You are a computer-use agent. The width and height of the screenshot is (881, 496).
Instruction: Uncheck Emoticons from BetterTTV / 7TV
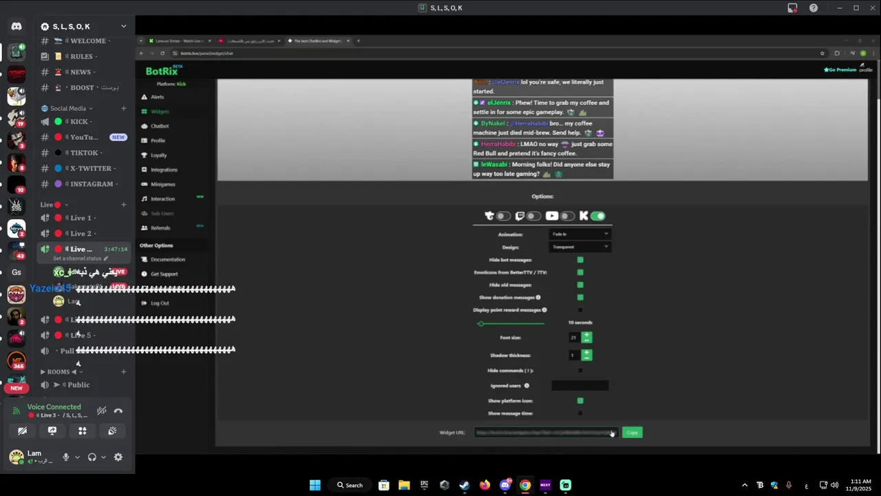coord(580,272)
